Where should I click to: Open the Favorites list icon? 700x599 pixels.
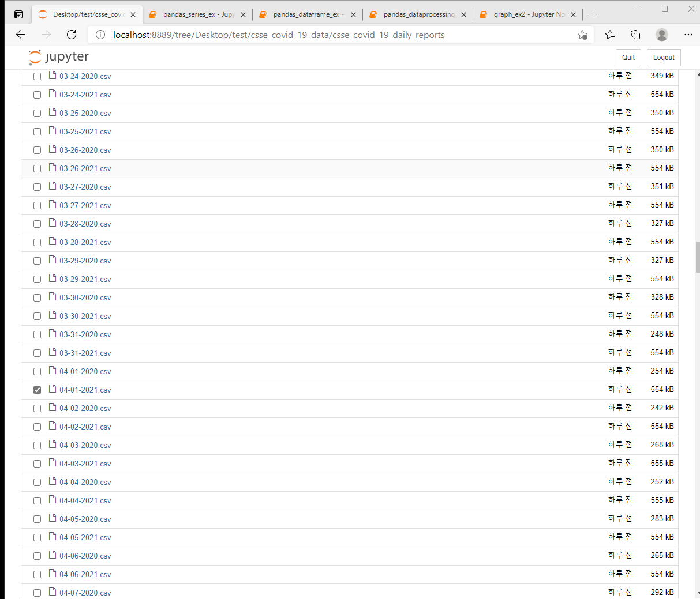coord(610,35)
